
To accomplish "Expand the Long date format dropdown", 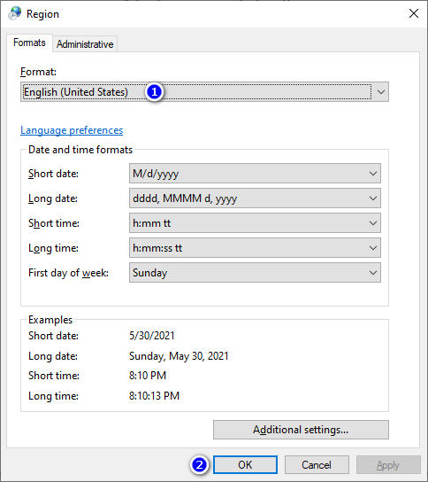I will (x=255, y=198).
